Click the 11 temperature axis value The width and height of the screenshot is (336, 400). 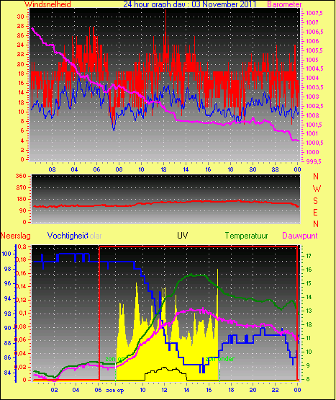tap(308, 338)
